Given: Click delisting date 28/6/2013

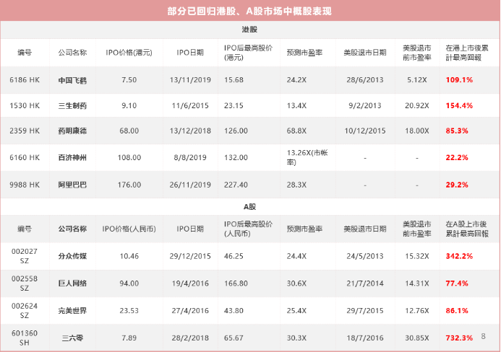Looking at the screenshot, I should [365, 80].
